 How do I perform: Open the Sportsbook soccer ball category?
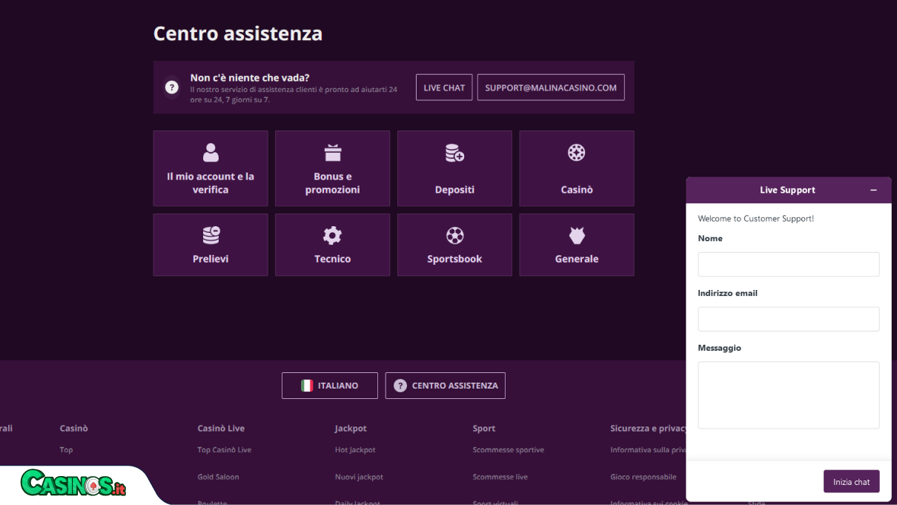tap(454, 245)
